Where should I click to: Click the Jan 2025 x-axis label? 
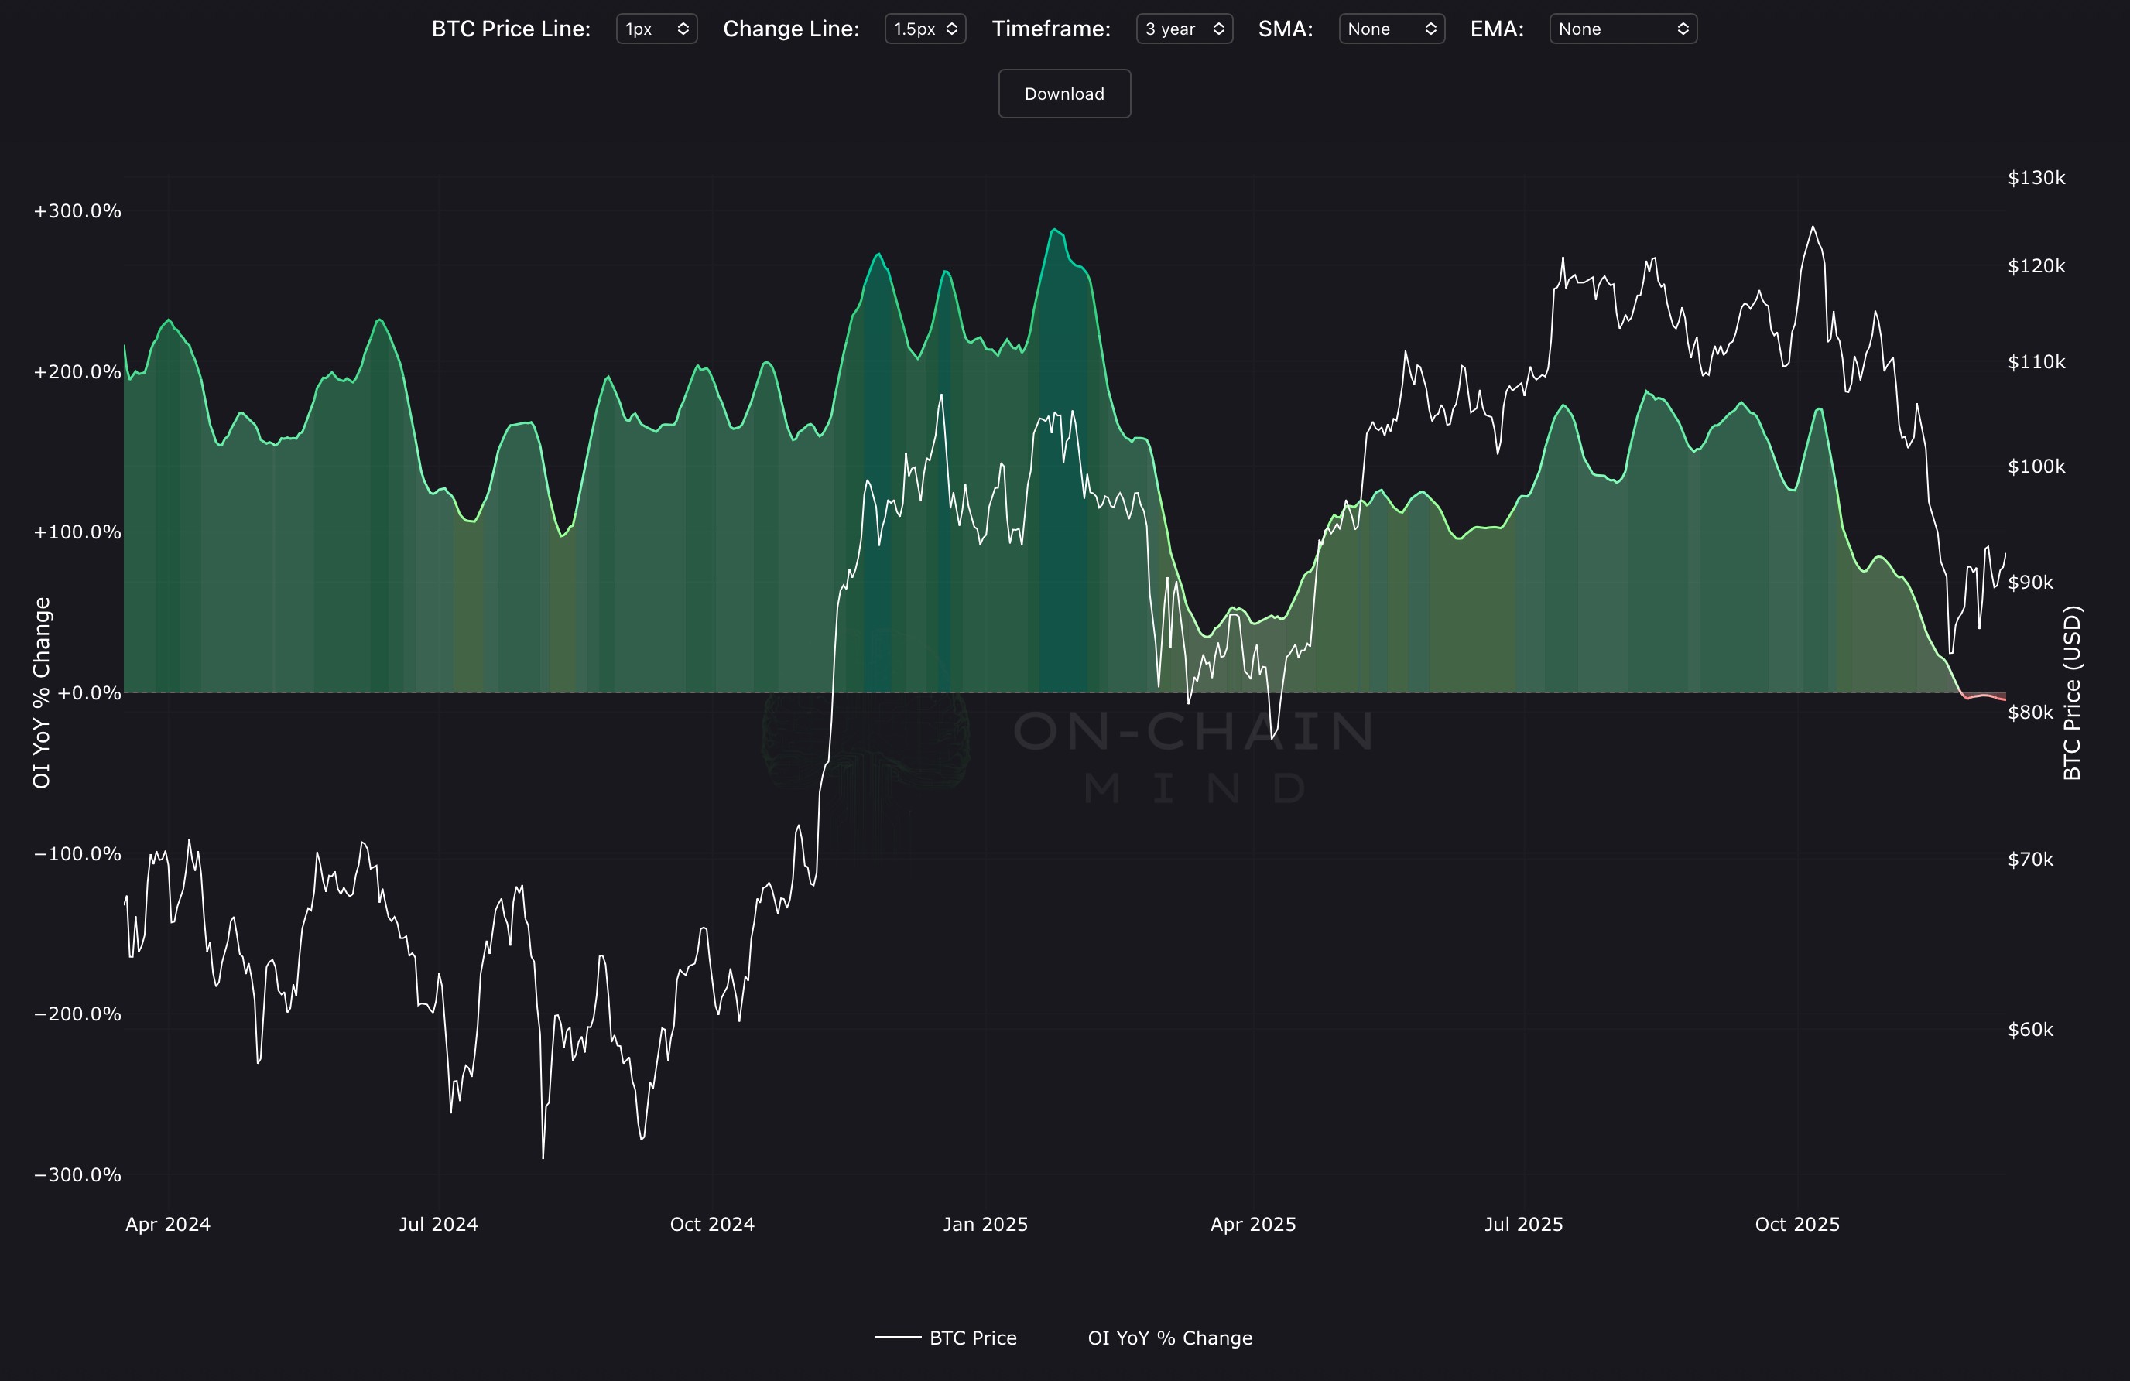click(985, 1225)
